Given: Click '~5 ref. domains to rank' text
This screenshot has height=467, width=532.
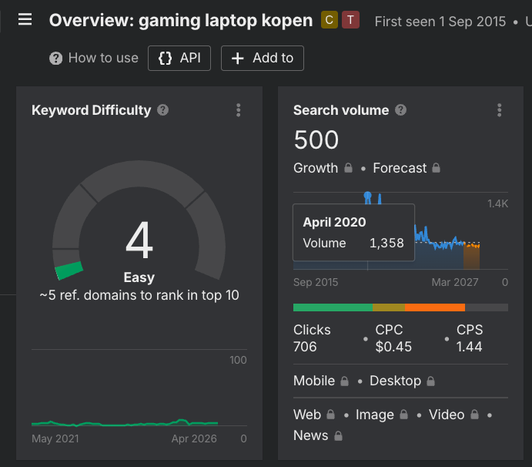Looking at the screenshot, I should tap(139, 295).
